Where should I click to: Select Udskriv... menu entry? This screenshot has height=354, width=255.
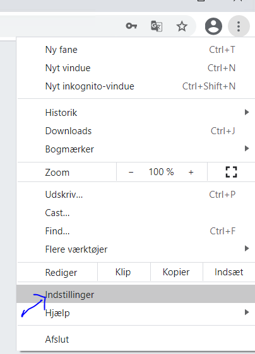136,195
